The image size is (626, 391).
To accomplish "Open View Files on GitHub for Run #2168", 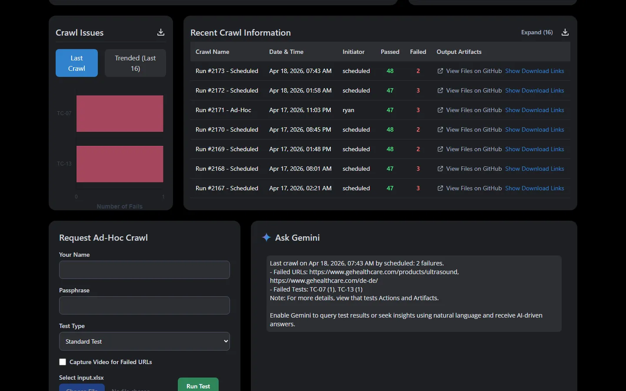I will click(x=473, y=169).
